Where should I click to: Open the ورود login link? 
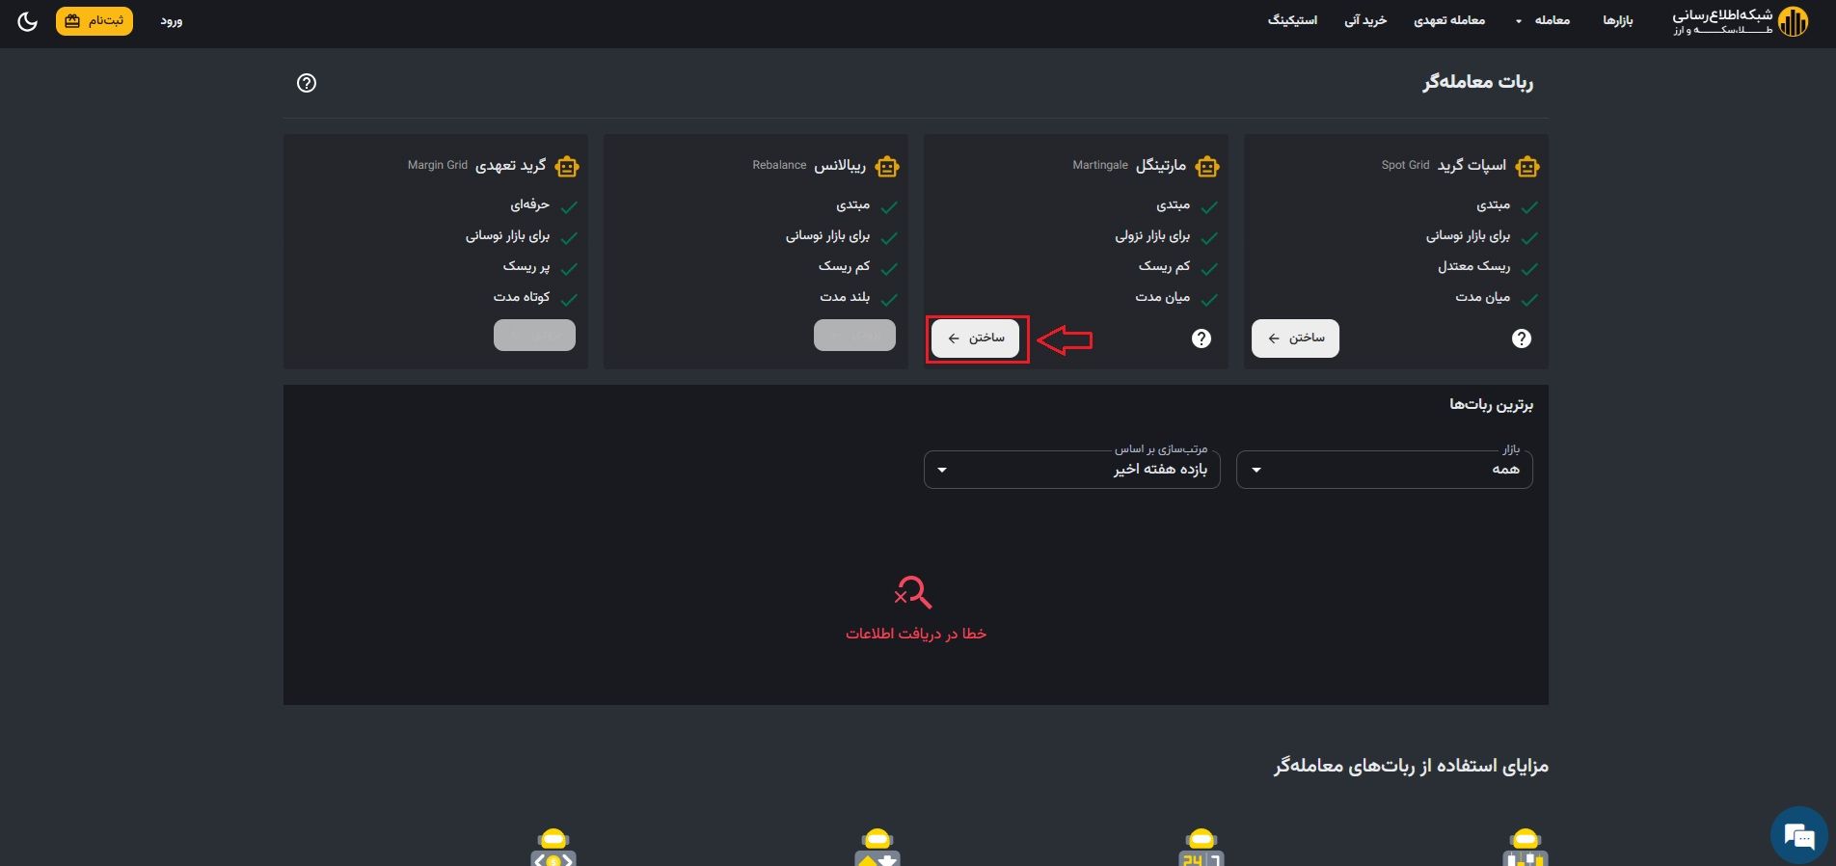[172, 21]
